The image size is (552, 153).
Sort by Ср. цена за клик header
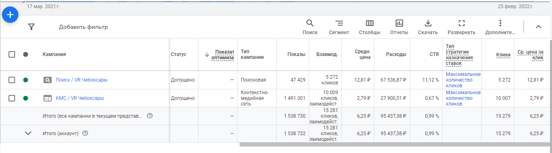[x=530, y=55]
